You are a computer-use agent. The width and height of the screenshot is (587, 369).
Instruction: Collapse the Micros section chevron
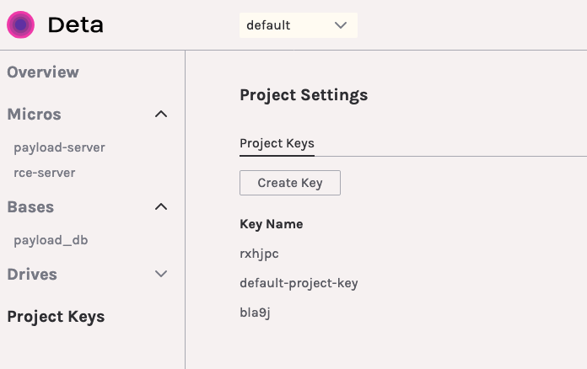point(161,115)
